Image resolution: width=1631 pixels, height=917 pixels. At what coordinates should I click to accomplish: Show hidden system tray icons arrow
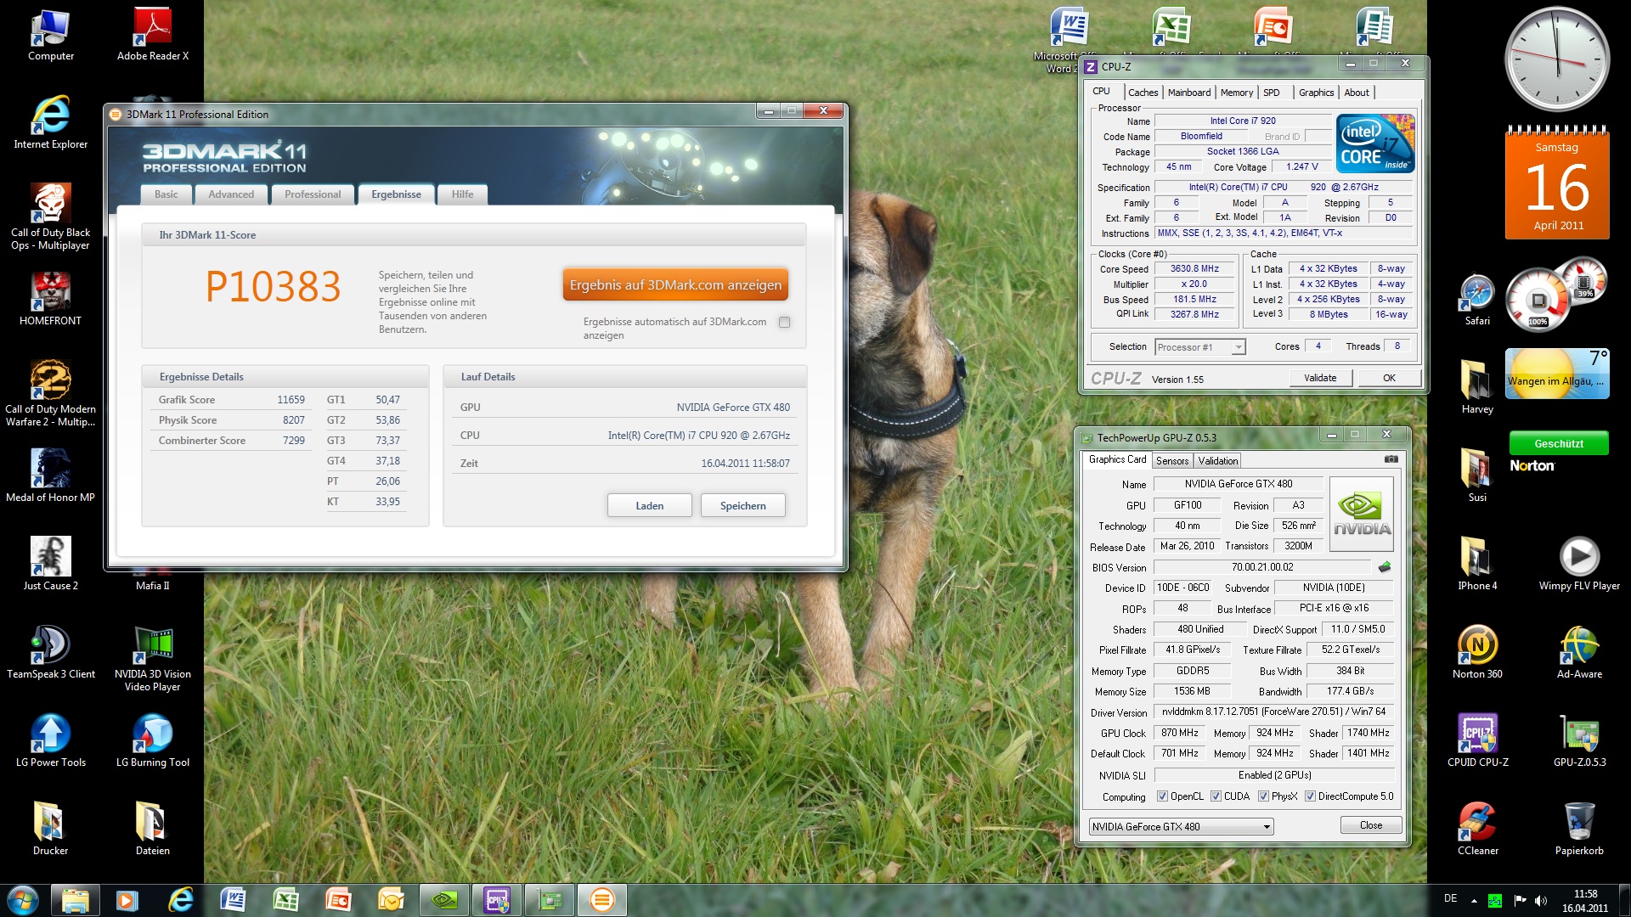(x=1474, y=900)
